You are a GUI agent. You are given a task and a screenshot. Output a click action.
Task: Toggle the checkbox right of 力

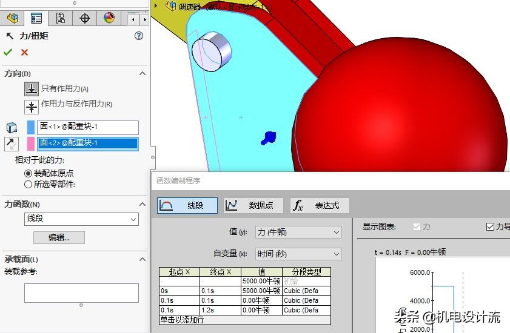(490, 227)
